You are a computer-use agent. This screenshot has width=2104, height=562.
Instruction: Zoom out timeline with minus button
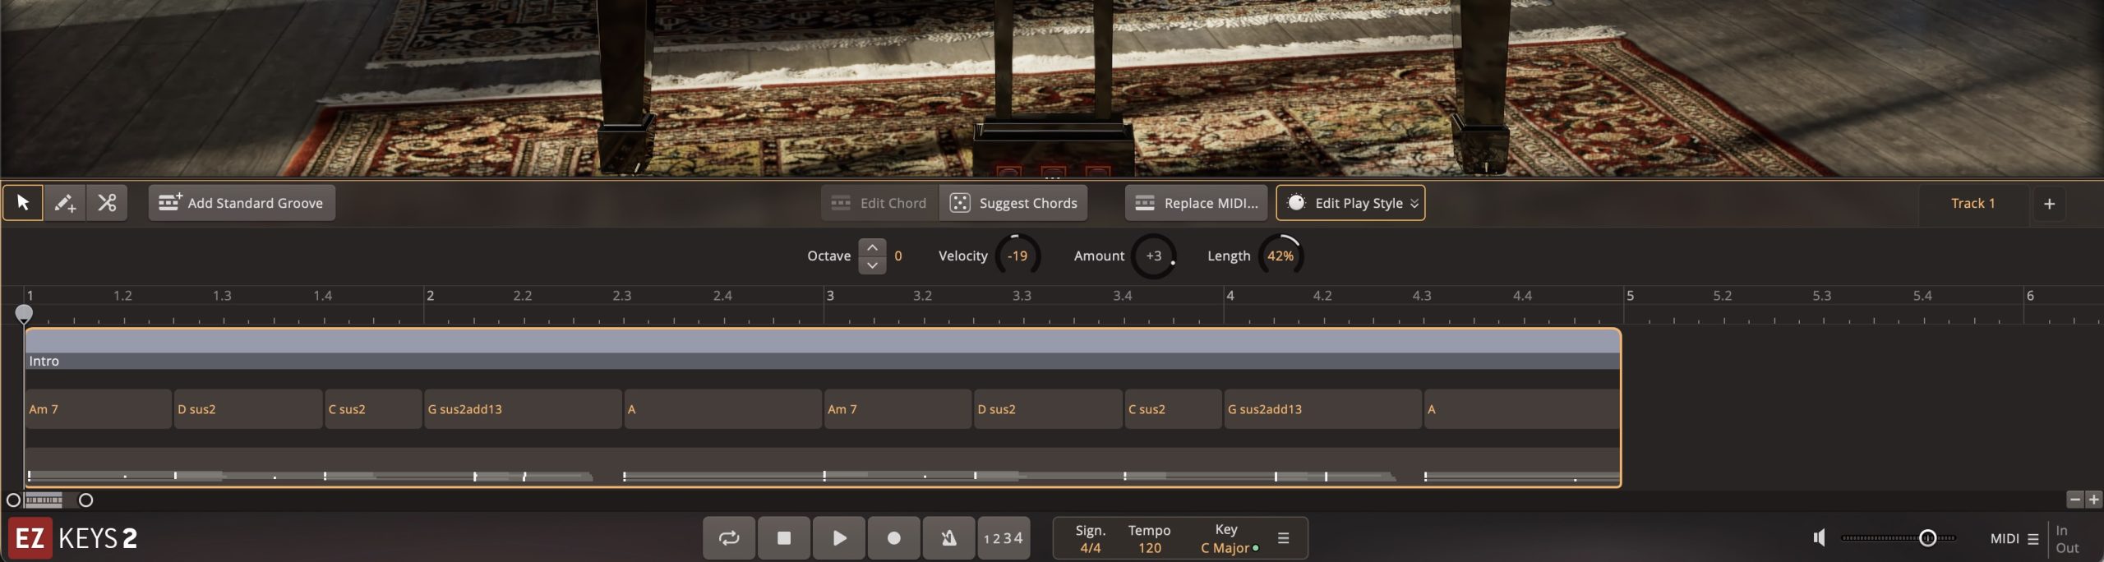pos(2075,500)
